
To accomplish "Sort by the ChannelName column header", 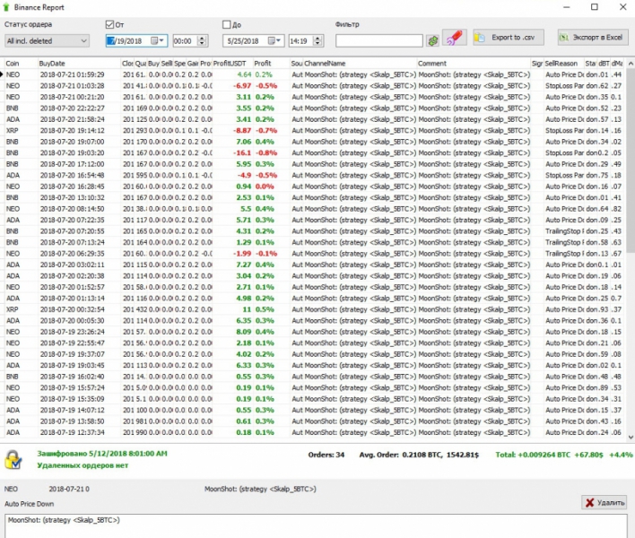I will (x=360, y=64).
